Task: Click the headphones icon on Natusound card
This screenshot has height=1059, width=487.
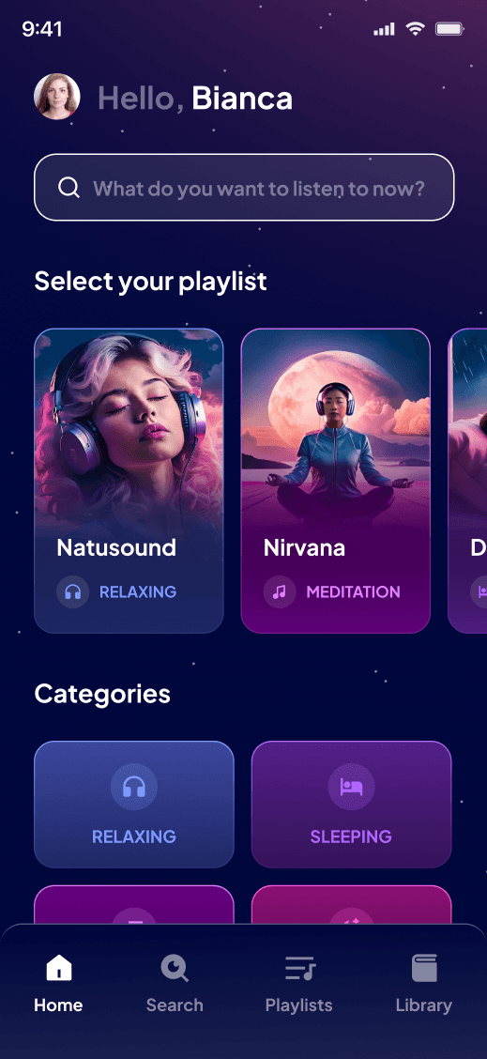Action: [x=73, y=592]
